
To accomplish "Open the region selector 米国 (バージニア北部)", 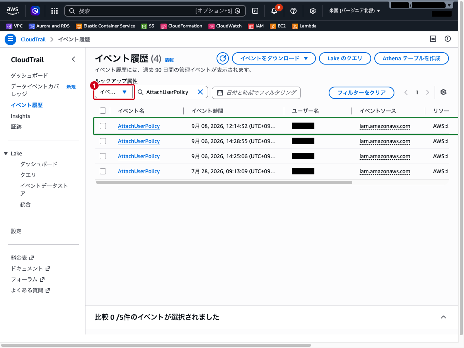I will tap(355, 11).
